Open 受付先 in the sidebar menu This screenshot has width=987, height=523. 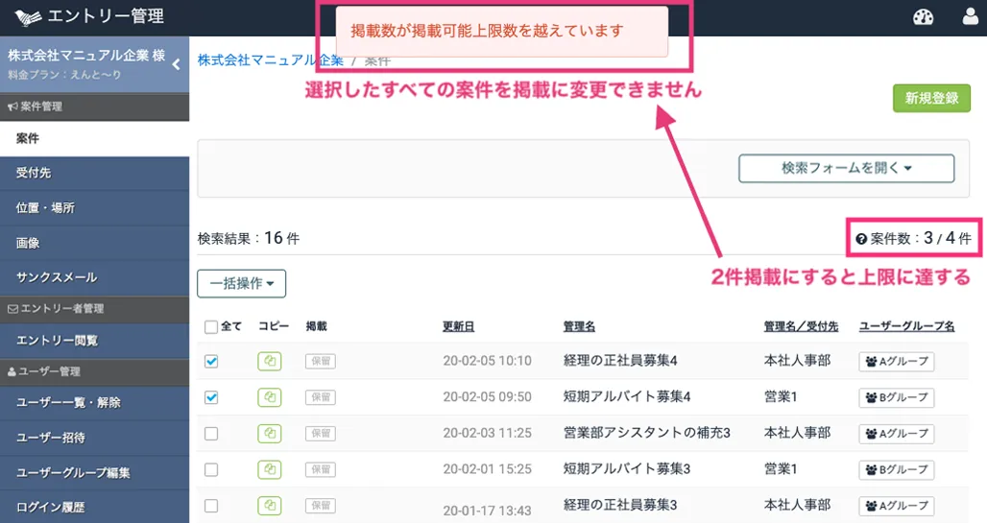coord(34,173)
